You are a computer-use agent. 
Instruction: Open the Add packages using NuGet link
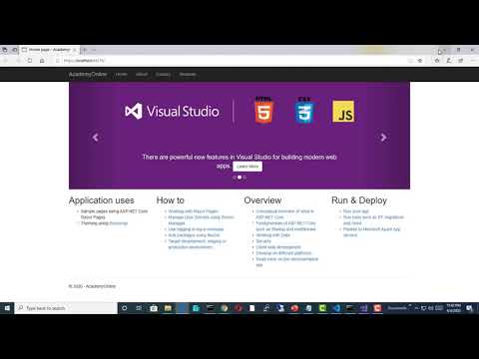click(x=194, y=235)
